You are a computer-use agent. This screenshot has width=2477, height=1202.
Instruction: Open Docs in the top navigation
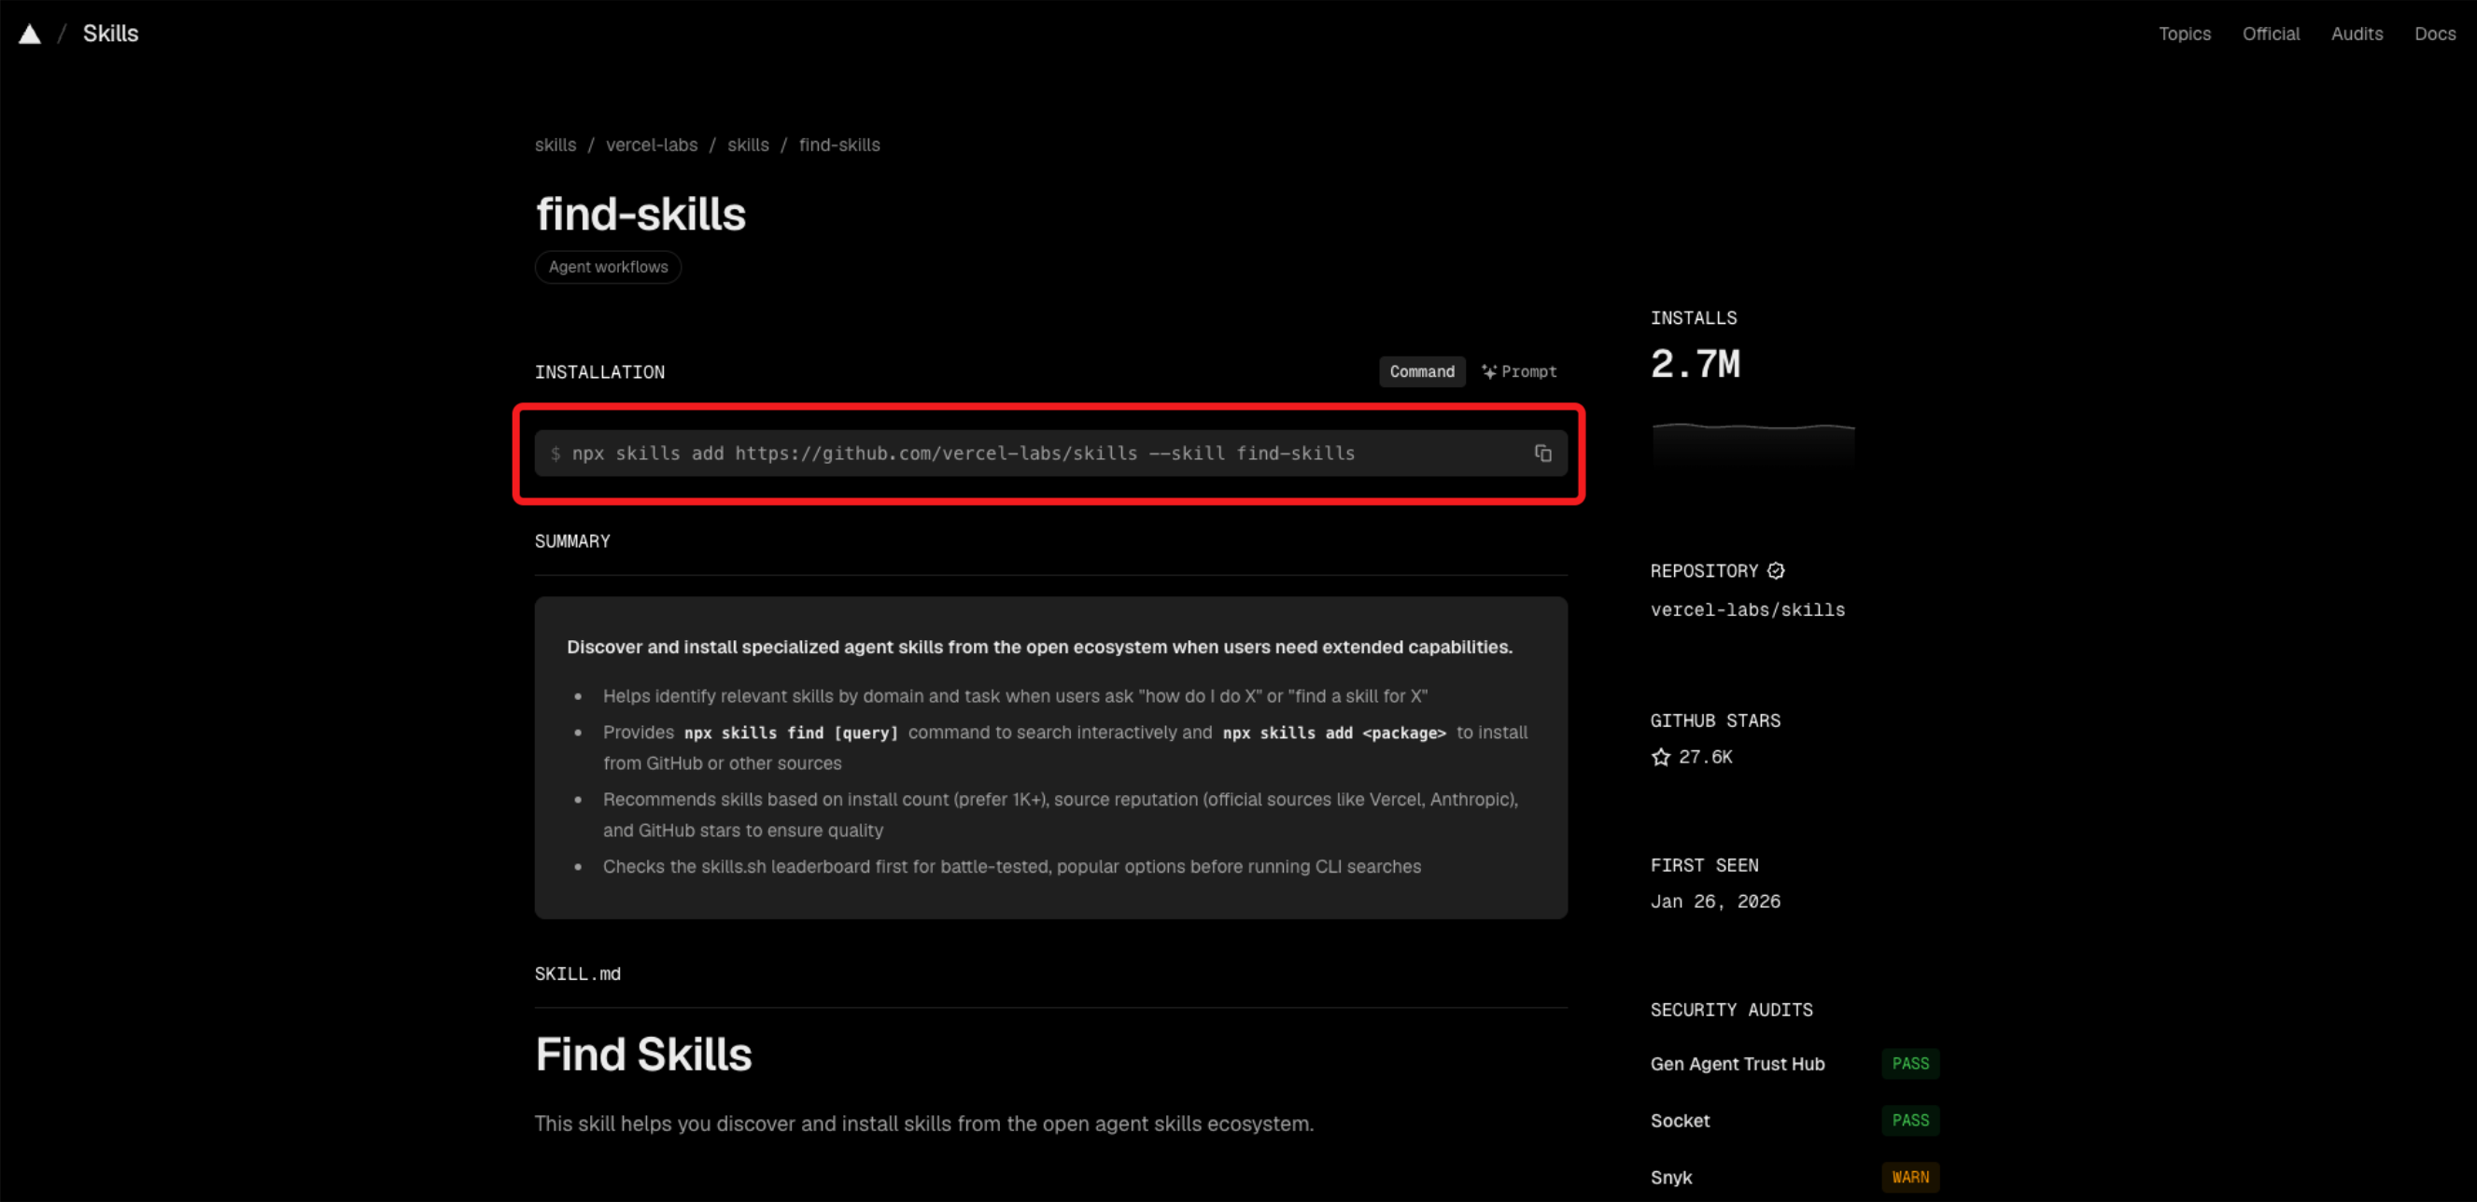2434,34
